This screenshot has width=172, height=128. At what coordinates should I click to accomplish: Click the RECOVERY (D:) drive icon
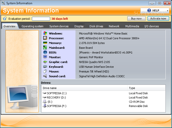pyautogui.click(x=45, y=97)
